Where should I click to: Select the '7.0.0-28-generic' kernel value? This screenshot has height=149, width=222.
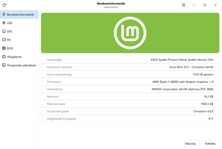203,74
